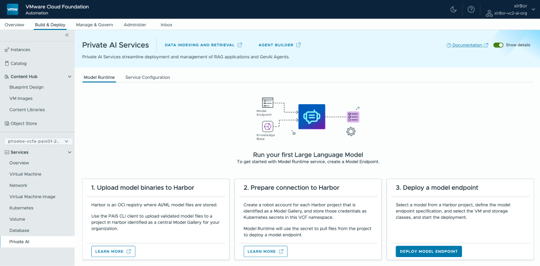Click the gear icon in the diagram
This screenshot has height=266, width=540.
351,131
